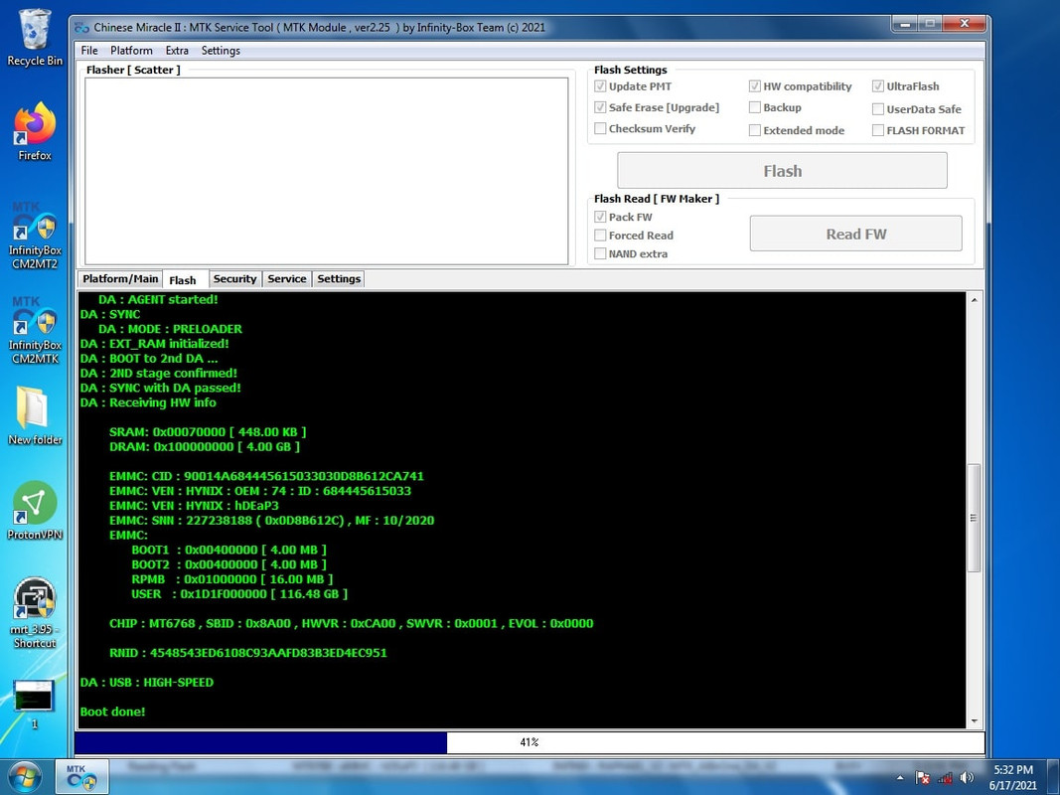Toggle the UltraFlash checkbox
The width and height of the screenshot is (1060, 795).
click(x=878, y=86)
